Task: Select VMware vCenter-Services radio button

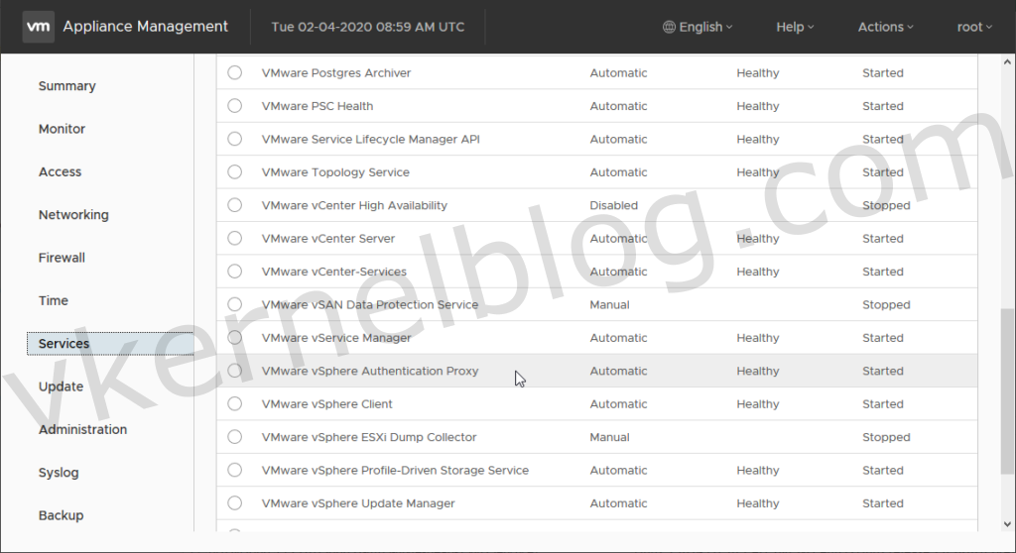Action: (x=234, y=271)
